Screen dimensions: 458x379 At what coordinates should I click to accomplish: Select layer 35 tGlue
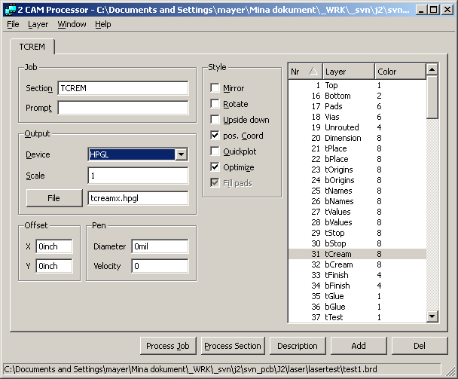pos(358,295)
